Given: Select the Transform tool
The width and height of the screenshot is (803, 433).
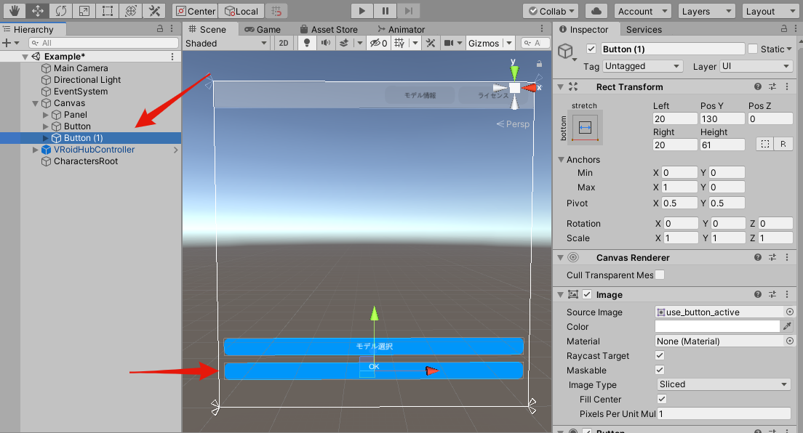Looking at the screenshot, I should pyautogui.click(x=131, y=11).
